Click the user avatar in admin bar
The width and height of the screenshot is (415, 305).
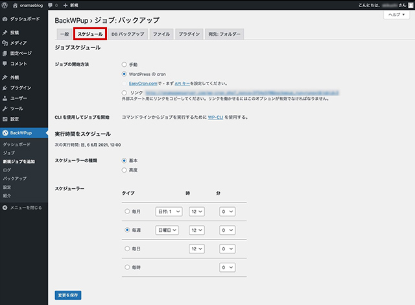coord(410,5)
